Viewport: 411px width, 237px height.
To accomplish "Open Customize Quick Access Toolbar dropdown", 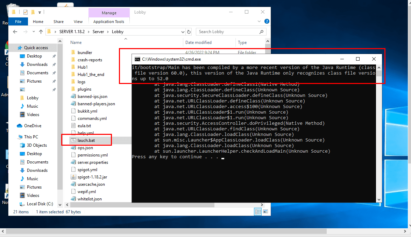I will [40, 12].
